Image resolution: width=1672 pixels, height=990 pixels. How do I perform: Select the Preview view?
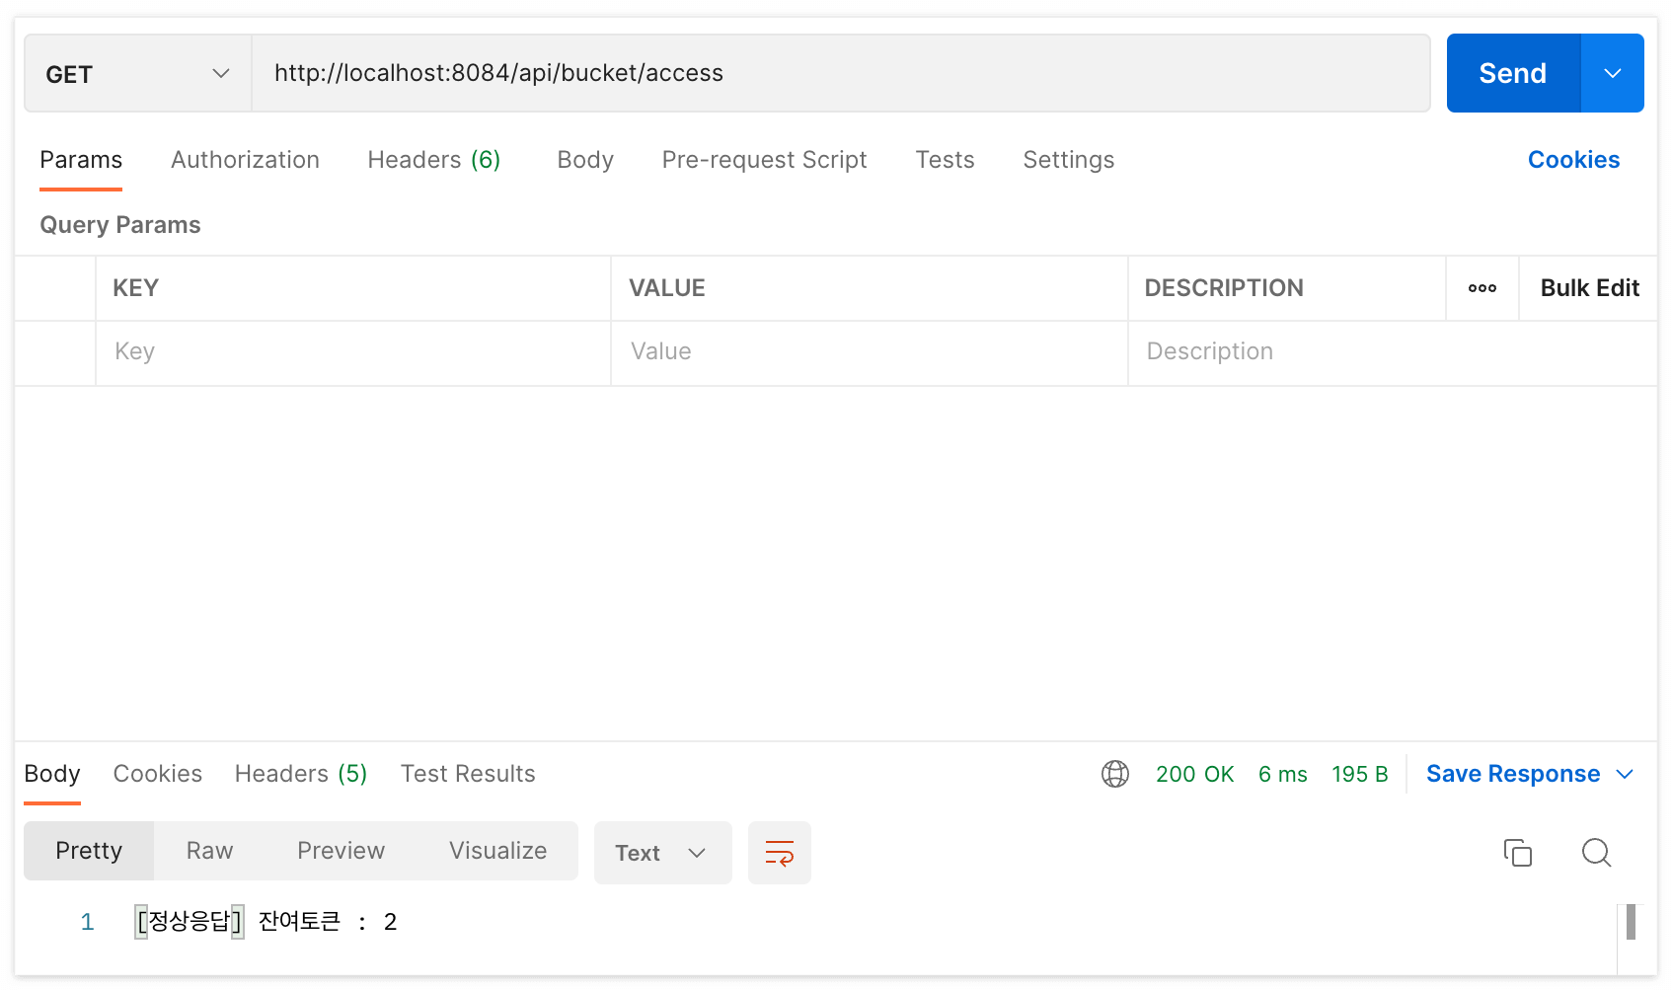pyautogui.click(x=341, y=851)
